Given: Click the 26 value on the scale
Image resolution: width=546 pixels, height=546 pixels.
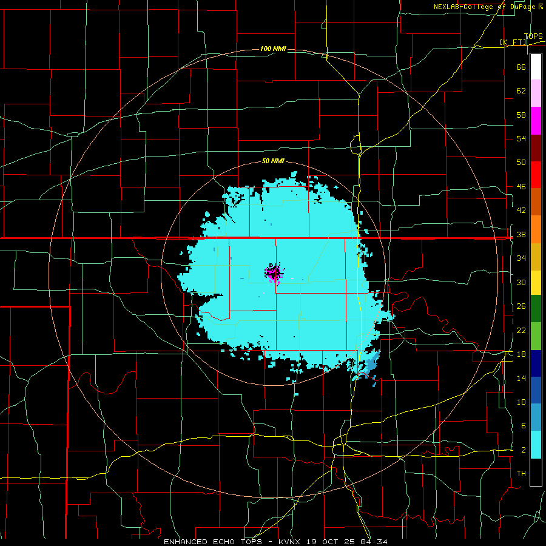Looking at the screenshot, I should (521, 306).
